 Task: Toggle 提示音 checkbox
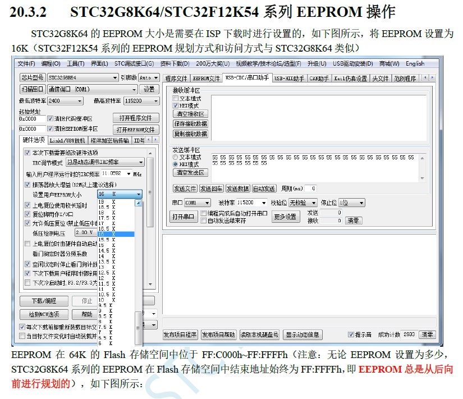(x=351, y=334)
